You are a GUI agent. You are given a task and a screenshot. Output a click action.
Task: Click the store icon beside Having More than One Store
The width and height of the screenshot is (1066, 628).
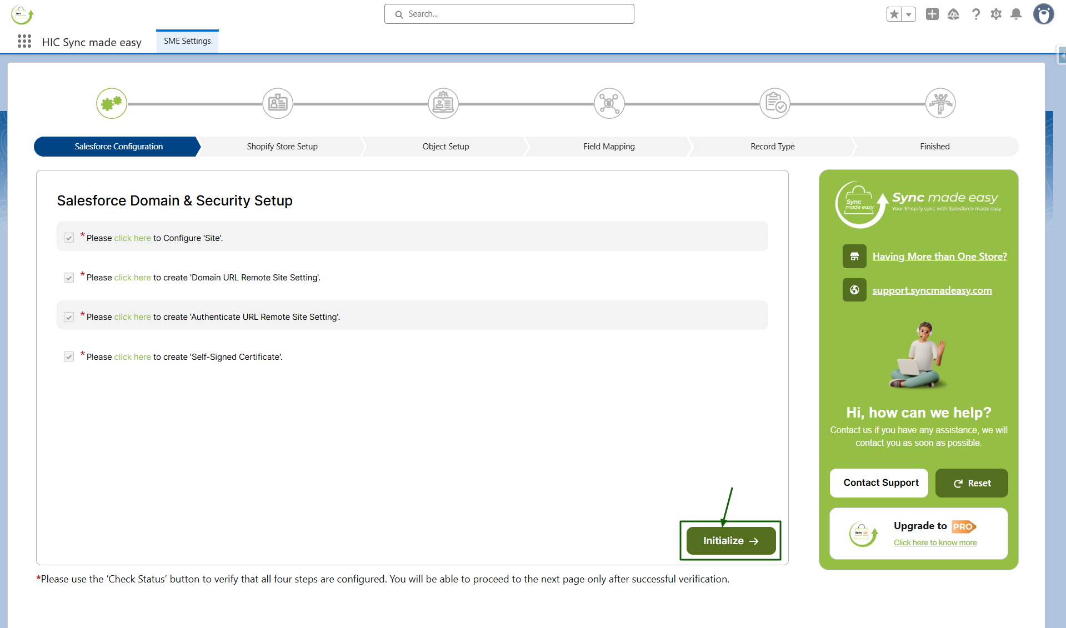854,257
